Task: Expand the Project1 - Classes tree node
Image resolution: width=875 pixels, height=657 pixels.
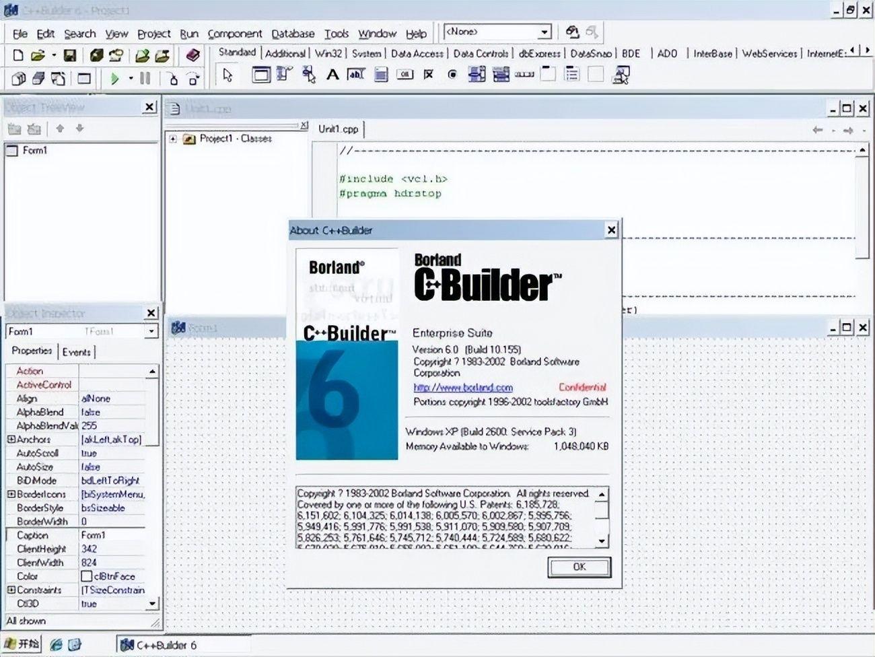Action: pos(173,139)
